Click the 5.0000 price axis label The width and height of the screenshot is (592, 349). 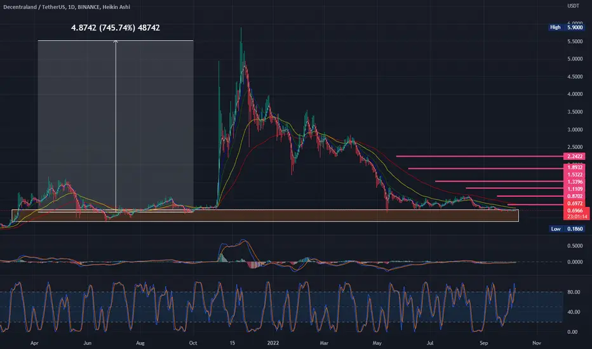[575, 59]
